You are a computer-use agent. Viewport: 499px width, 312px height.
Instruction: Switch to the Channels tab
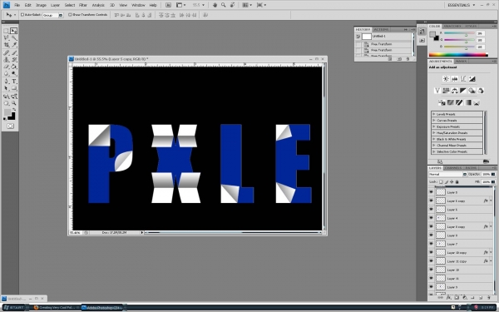[x=452, y=168]
